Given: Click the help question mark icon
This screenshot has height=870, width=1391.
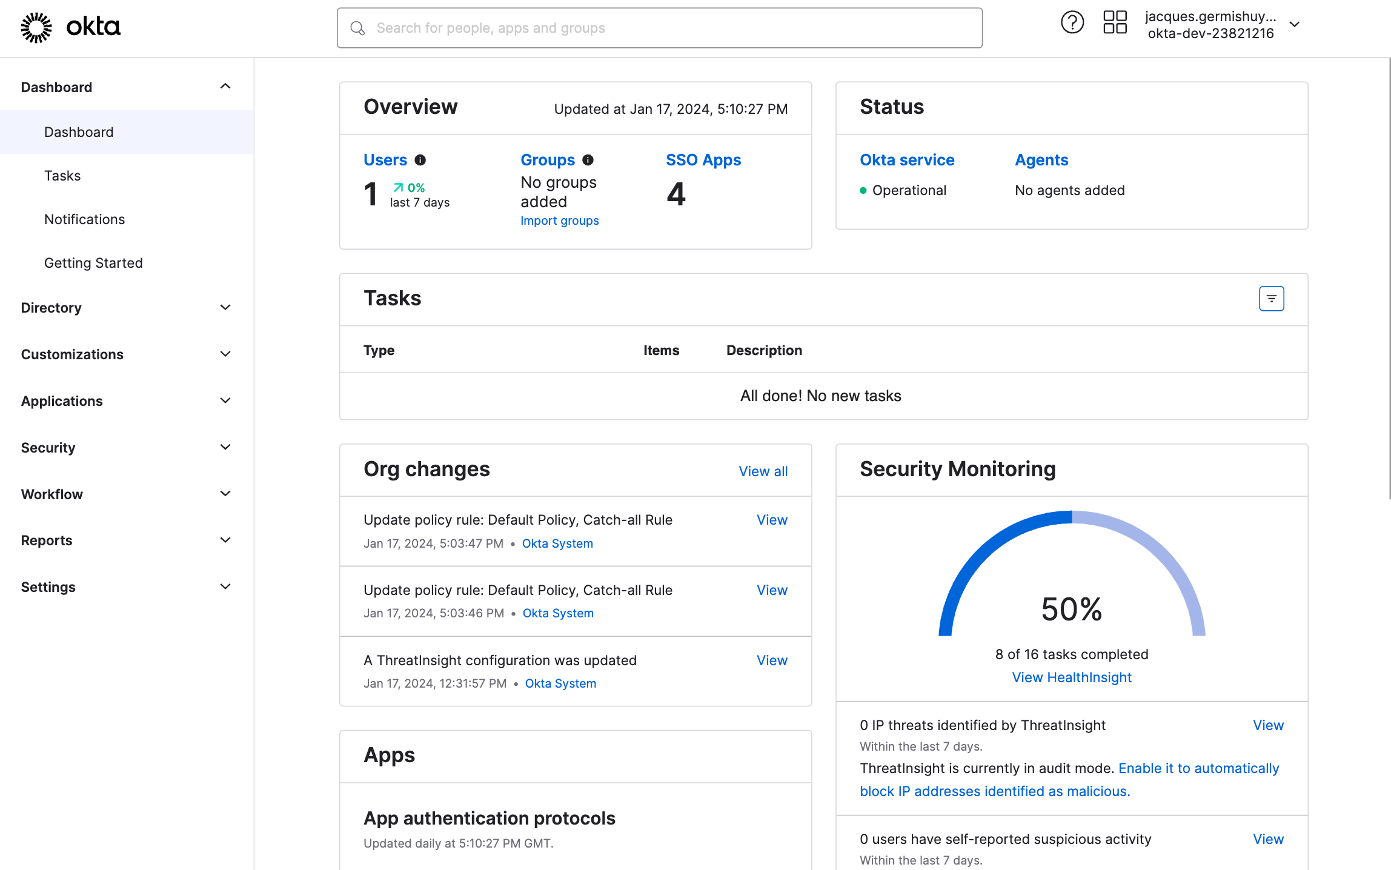Looking at the screenshot, I should [x=1072, y=23].
